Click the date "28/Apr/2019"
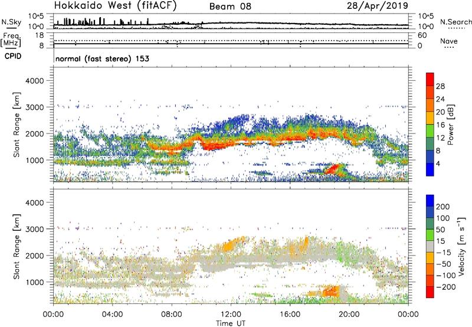This screenshot has height=327, width=472. click(x=378, y=6)
